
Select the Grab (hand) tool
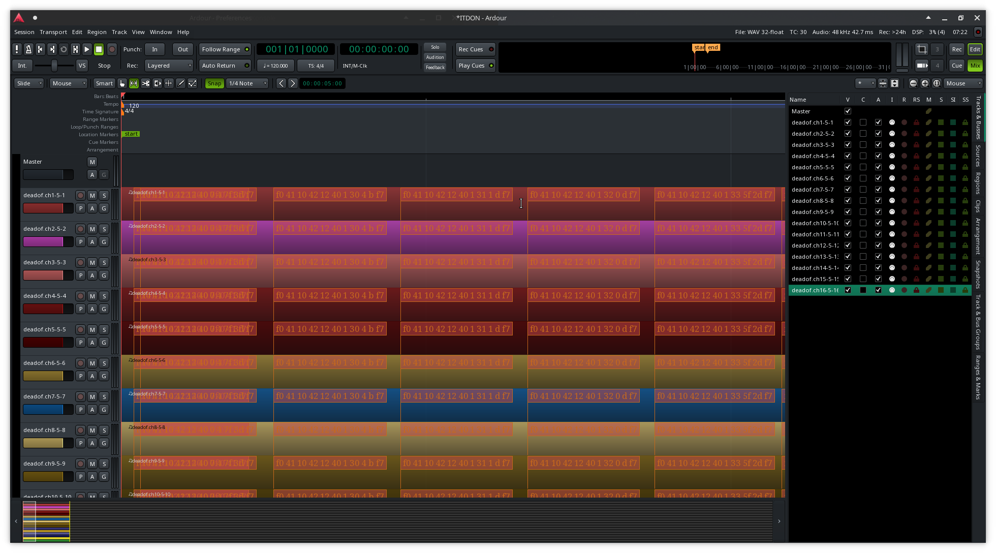122,83
